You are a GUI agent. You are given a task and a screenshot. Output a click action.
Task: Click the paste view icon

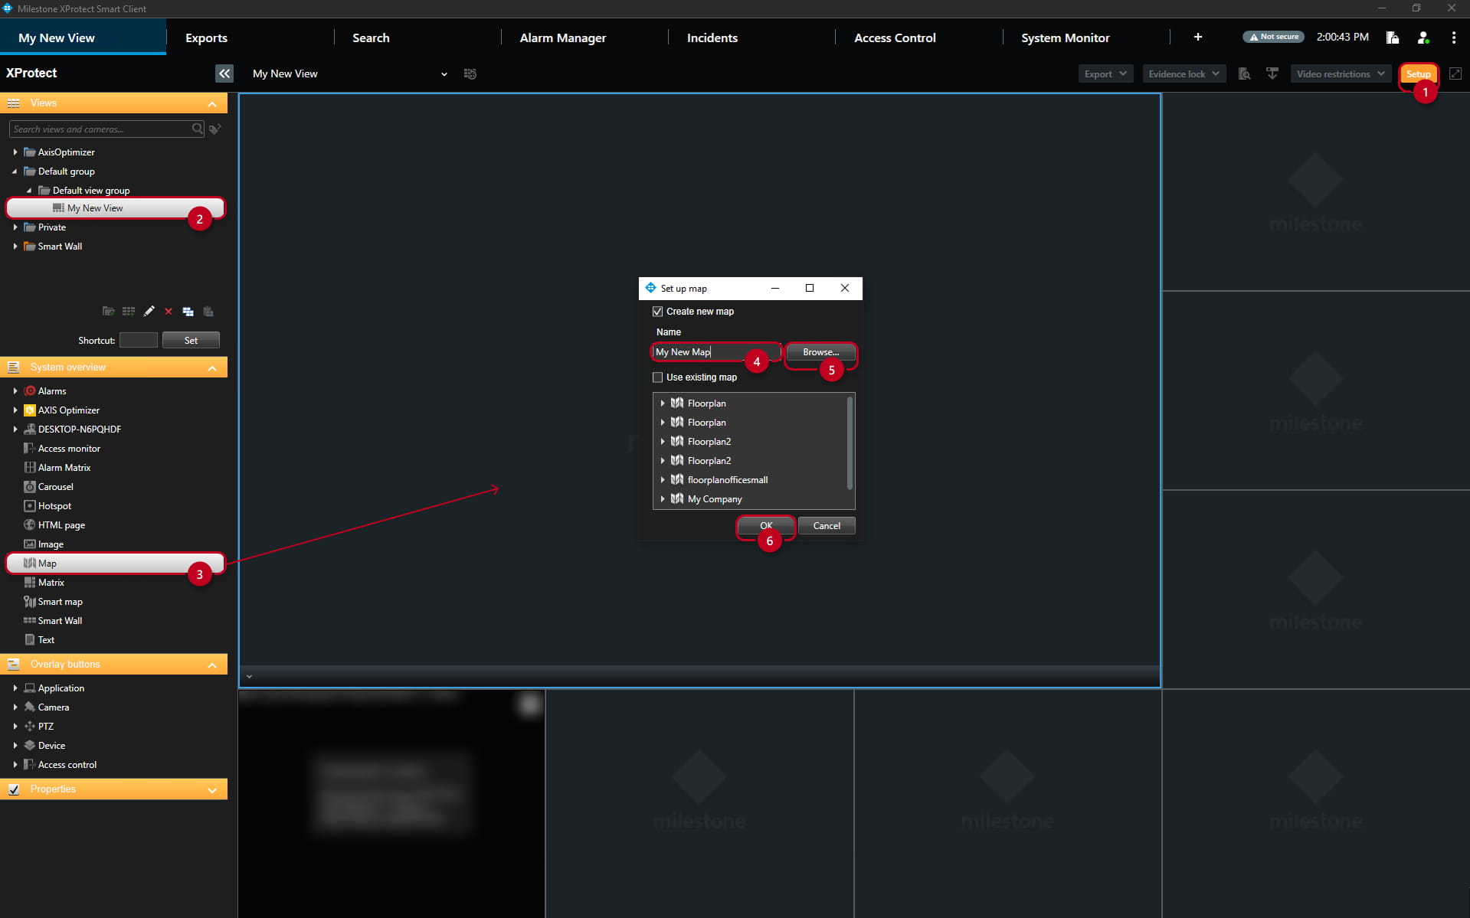click(208, 312)
